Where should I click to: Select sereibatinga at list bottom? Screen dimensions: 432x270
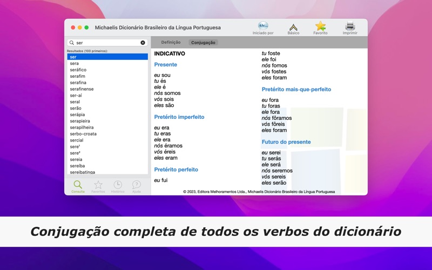point(107,172)
